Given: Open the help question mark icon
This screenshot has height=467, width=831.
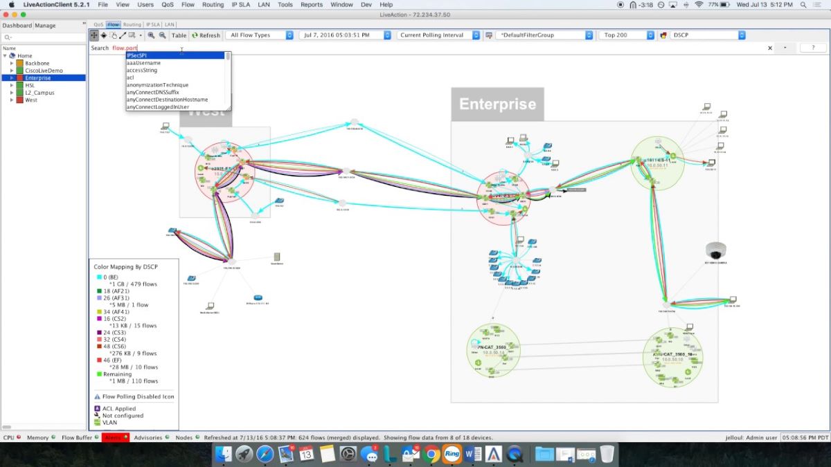Looking at the screenshot, I should point(813,48).
